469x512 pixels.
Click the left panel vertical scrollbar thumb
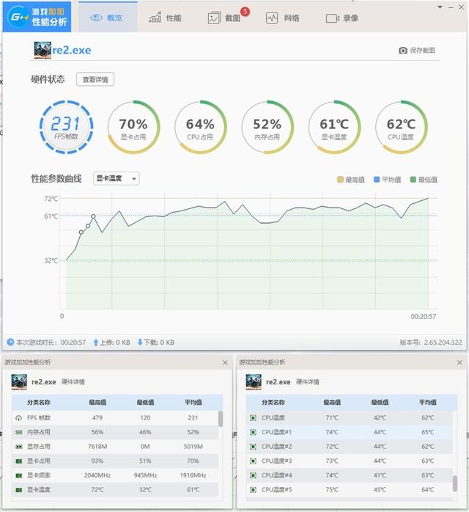tap(221, 419)
